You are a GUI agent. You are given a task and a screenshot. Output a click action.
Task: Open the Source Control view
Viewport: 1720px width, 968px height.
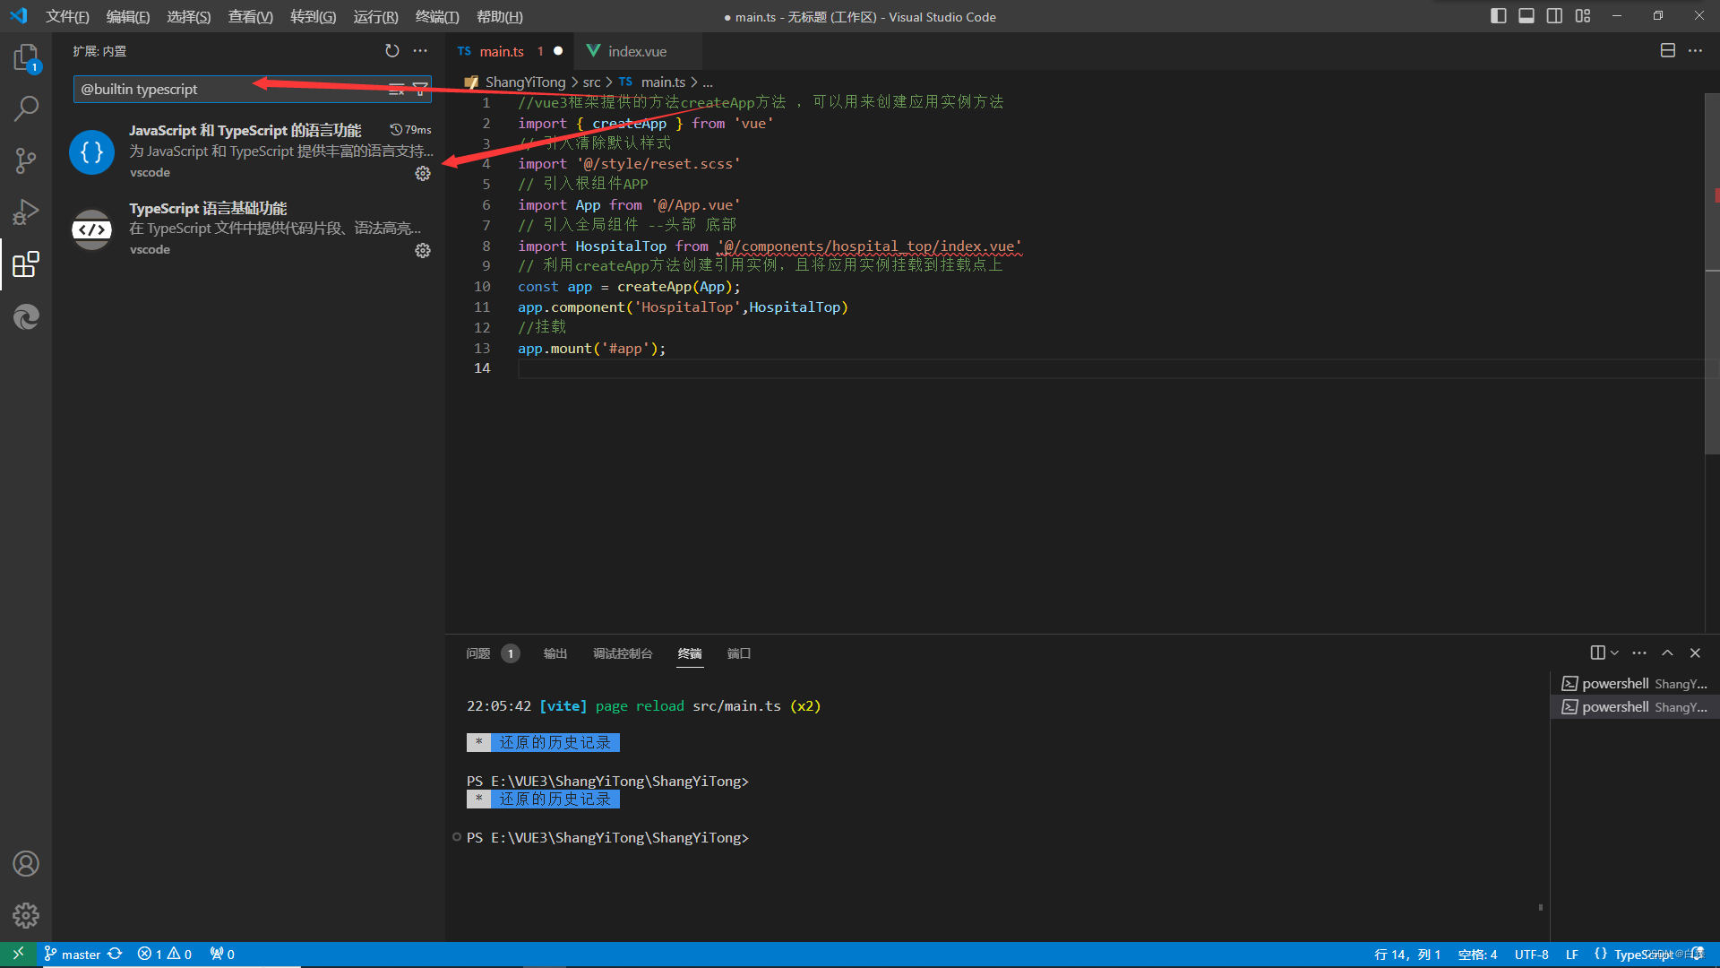pos(26,160)
